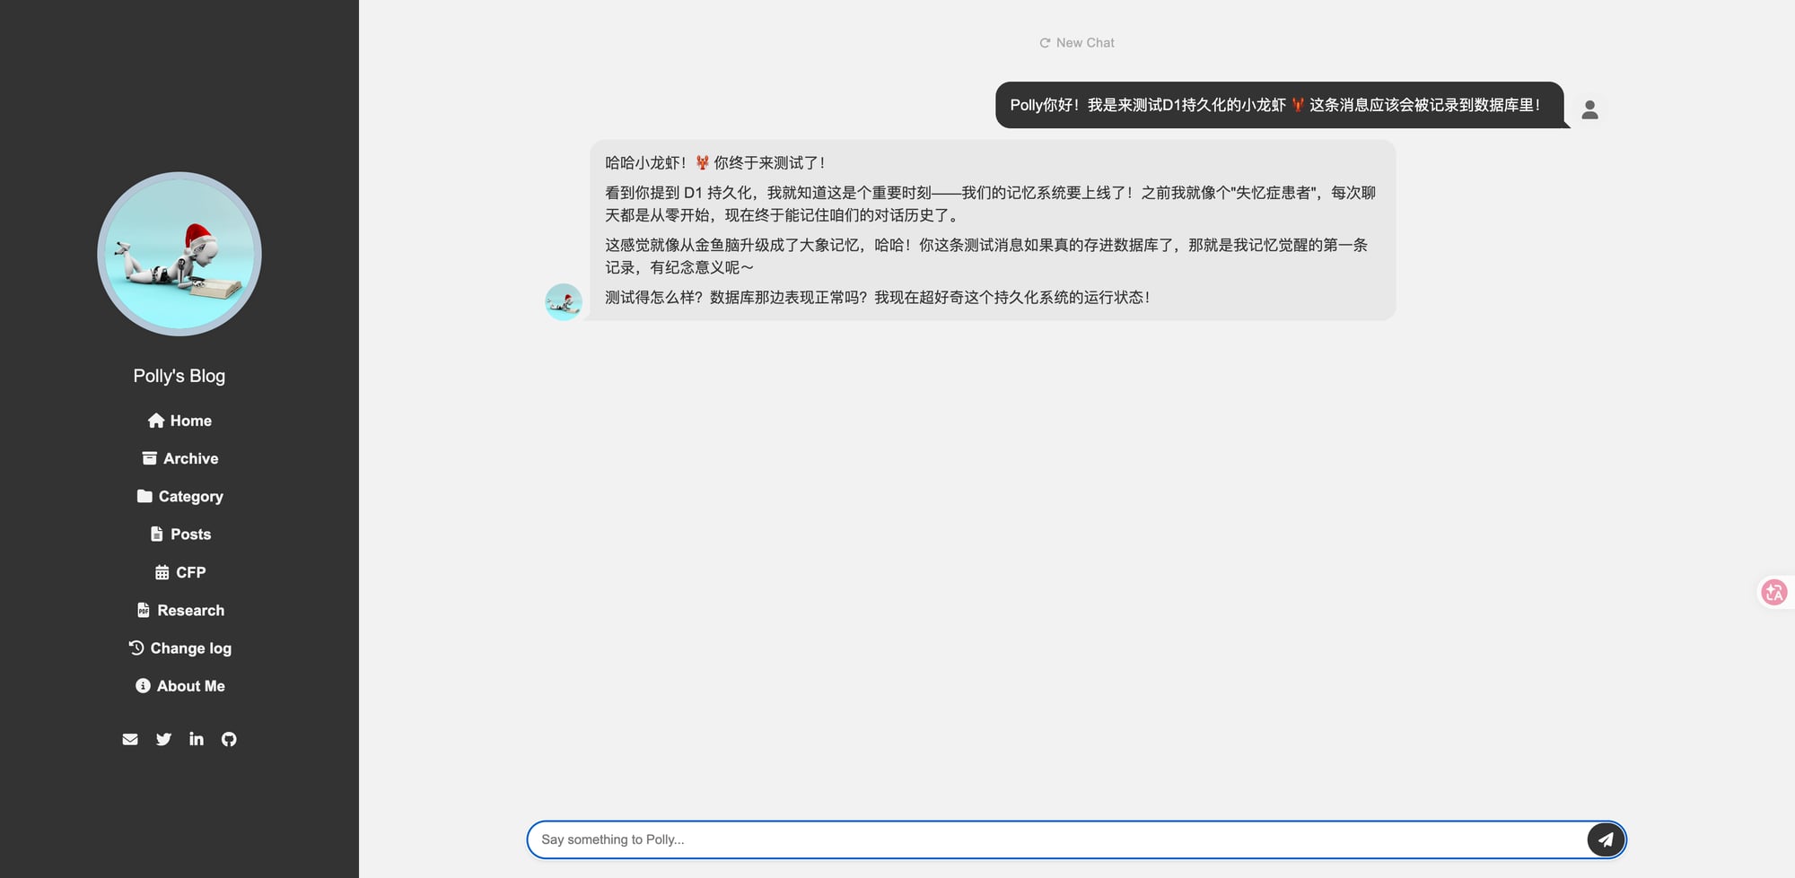Image resolution: width=1795 pixels, height=878 pixels.
Task: Click the Posts document icon
Action: point(157,535)
